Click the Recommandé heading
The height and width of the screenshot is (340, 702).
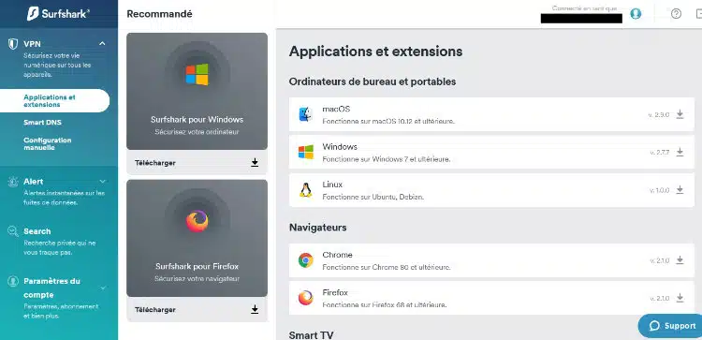click(159, 14)
